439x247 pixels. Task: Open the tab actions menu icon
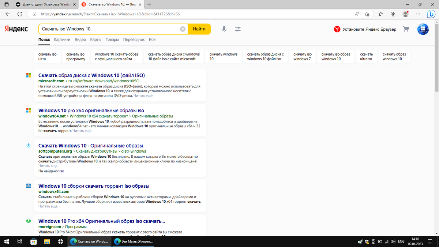[x=6, y=4]
